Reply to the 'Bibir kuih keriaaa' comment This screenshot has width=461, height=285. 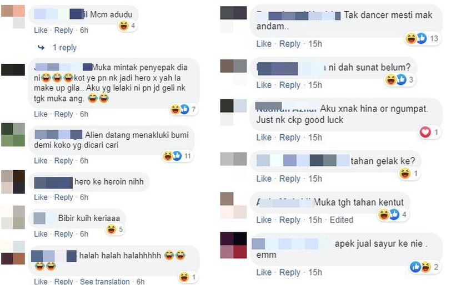63,234
